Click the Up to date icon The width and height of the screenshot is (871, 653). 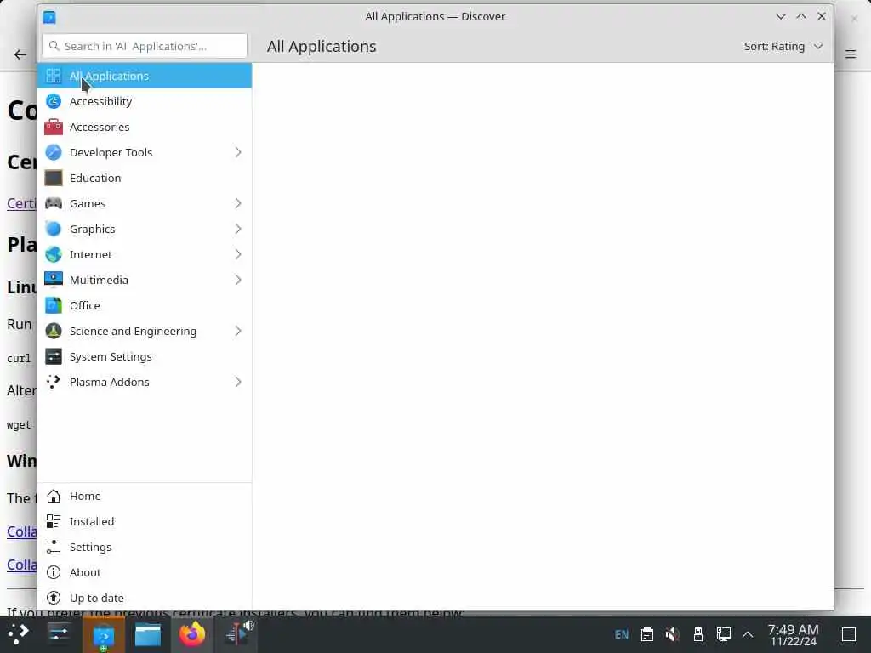[54, 598]
